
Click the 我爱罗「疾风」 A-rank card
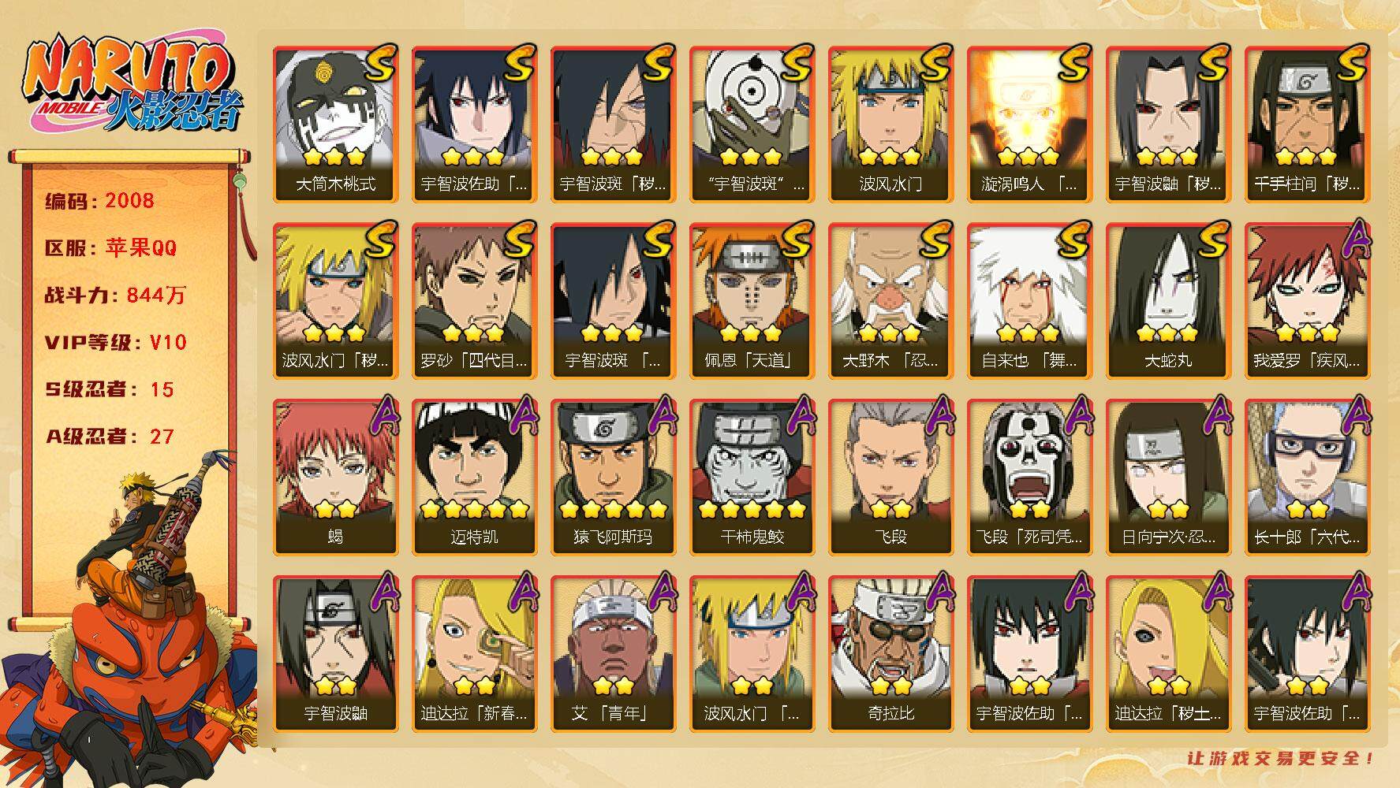click(1307, 301)
